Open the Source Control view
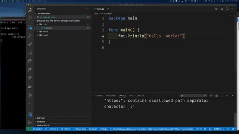This screenshot has height=134, width=239. (x=30, y=27)
